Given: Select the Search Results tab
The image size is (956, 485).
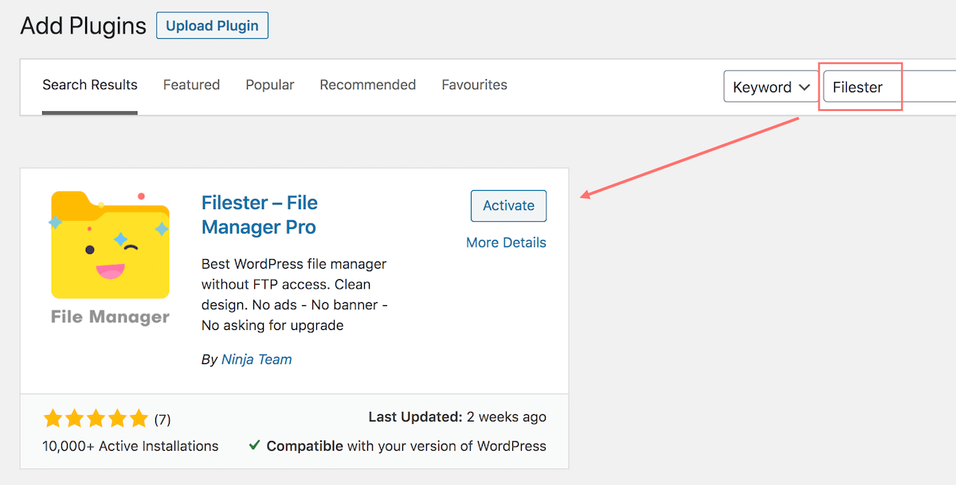Looking at the screenshot, I should pyautogui.click(x=90, y=85).
